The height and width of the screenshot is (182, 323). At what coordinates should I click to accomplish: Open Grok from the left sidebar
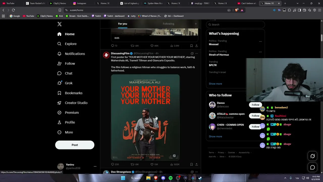[x=65, y=83]
